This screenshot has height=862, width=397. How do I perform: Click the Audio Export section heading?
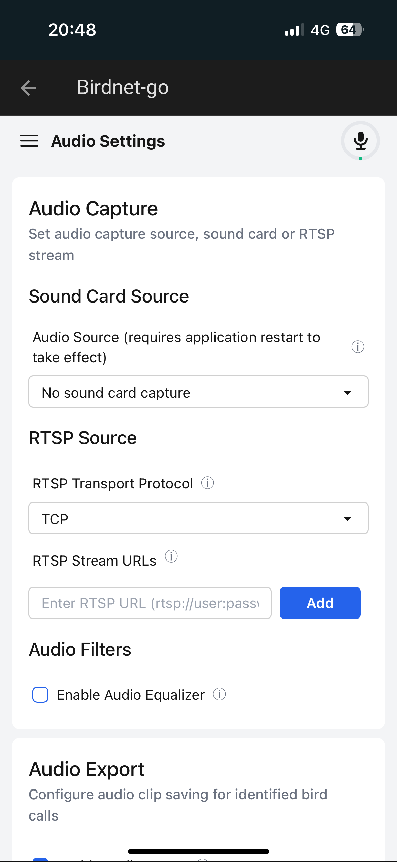[87, 769]
